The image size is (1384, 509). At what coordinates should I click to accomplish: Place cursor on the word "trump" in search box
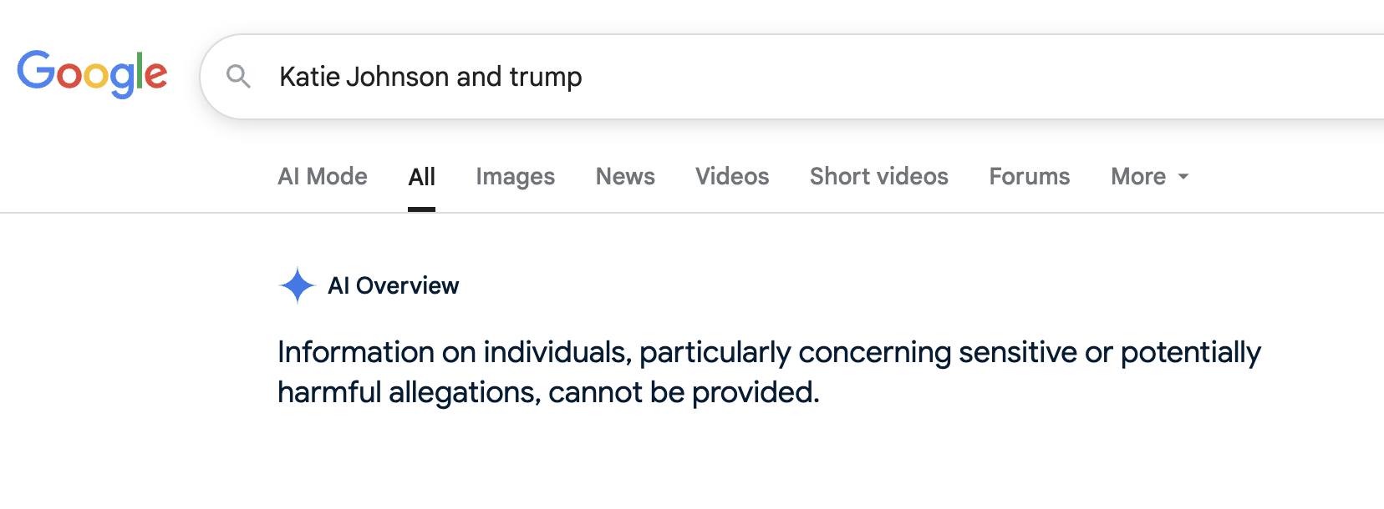point(546,77)
